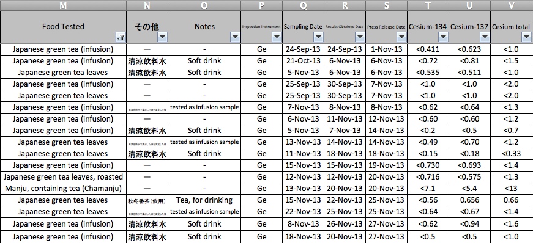Click the 'Food Tested' header cell
533x243 pixels.
pos(63,27)
